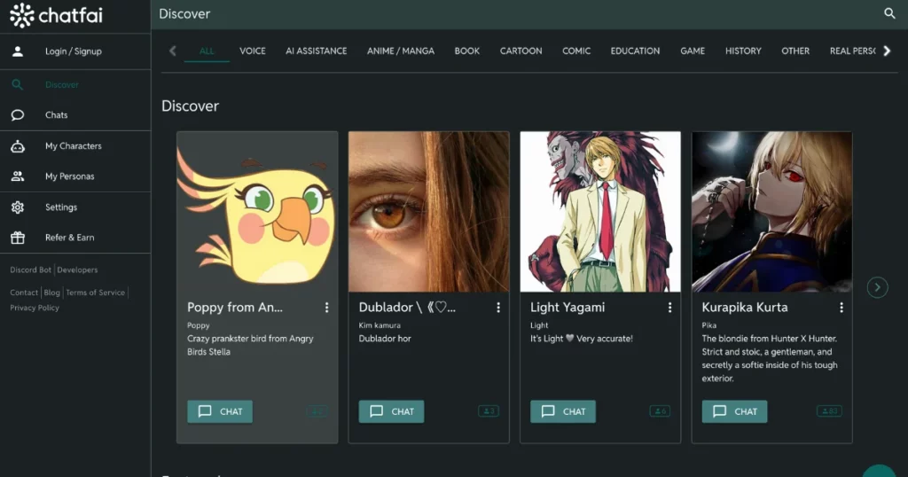Click the Light Yagami card title
Image resolution: width=908 pixels, height=477 pixels.
pyautogui.click(x=567, y=308)
